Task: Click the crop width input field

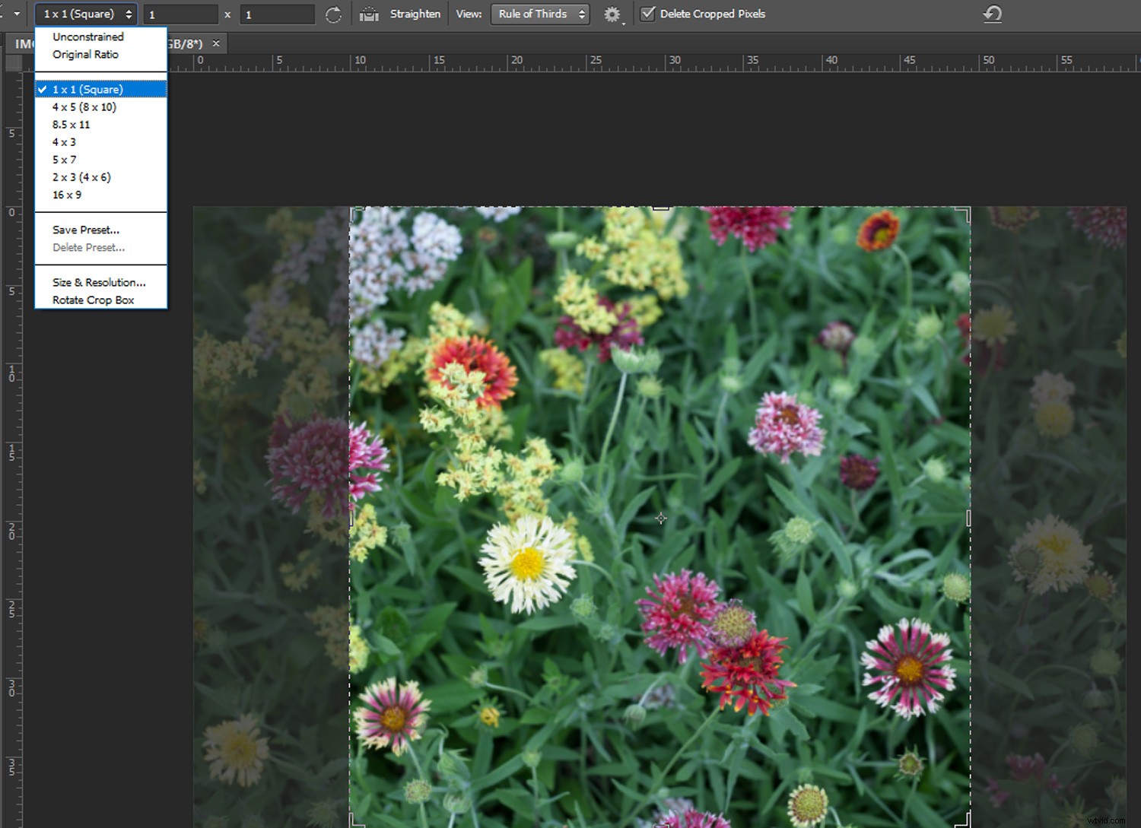Action: [x=180, y=14]
